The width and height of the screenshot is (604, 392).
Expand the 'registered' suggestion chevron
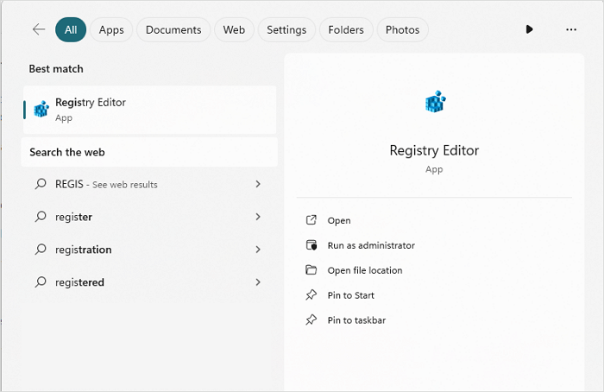pyautogui.click(x=258, y=282)
